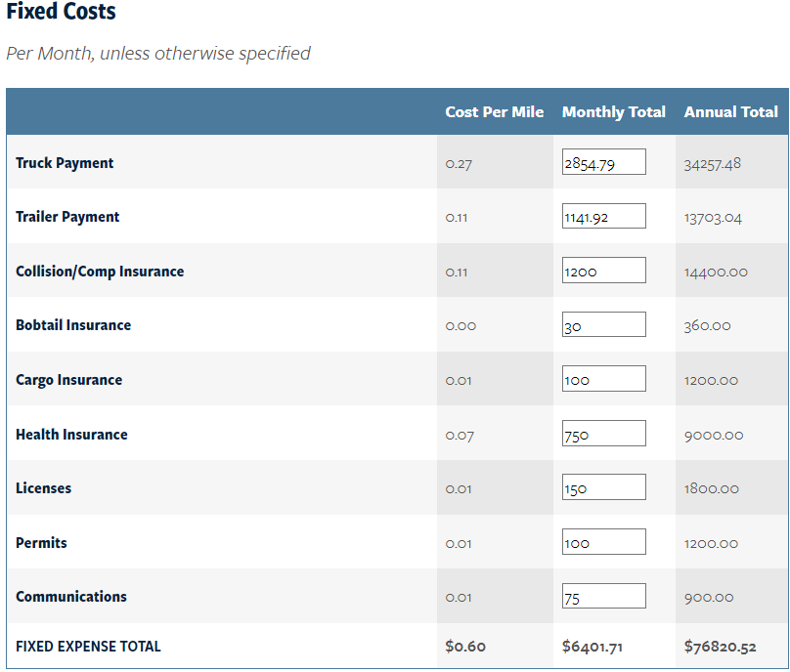
Task: Click the FIXED EXPENSE TOTAL row label
Action: point(88,647)
